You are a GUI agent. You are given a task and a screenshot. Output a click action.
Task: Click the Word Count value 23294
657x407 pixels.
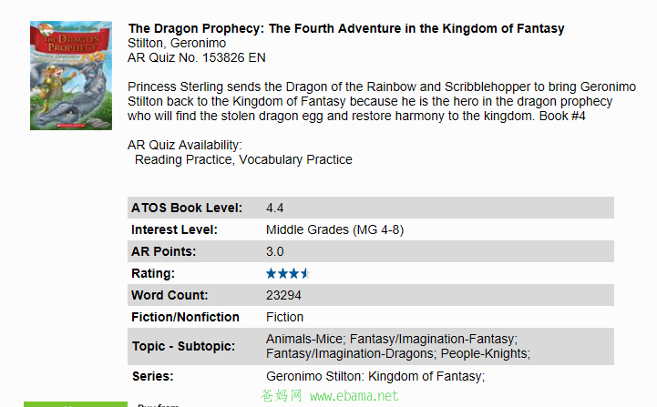(x=283, y=295)
